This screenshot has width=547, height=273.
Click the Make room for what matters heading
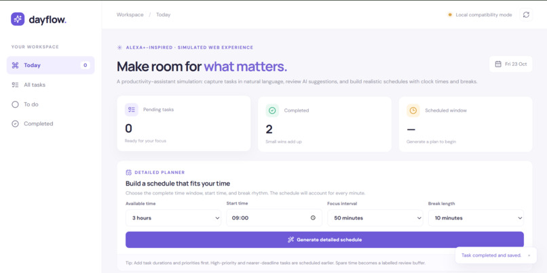[202, 66]
